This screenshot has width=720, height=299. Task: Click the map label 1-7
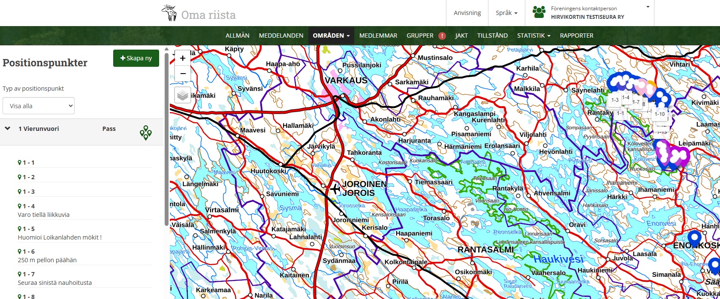(636, 102)
